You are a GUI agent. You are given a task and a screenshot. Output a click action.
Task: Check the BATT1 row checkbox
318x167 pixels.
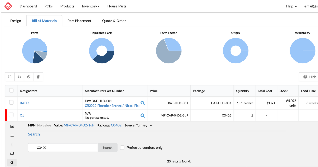pos(11,103)
